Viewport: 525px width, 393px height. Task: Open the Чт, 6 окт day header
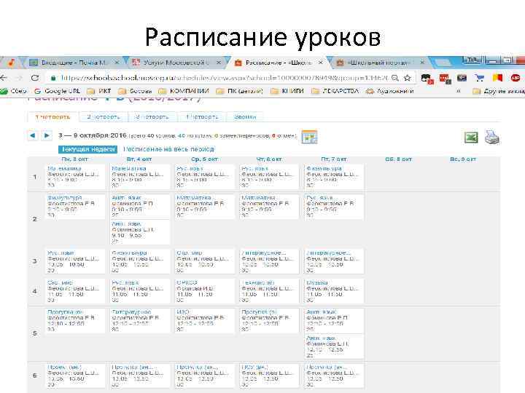pyautogui.click(x=269, y=159)
